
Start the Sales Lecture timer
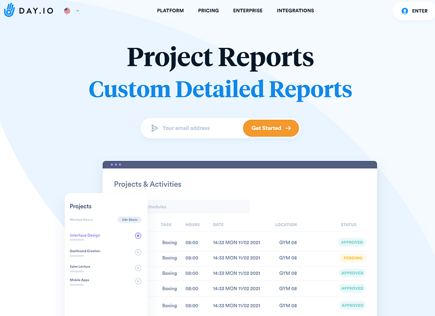(138, 268)
